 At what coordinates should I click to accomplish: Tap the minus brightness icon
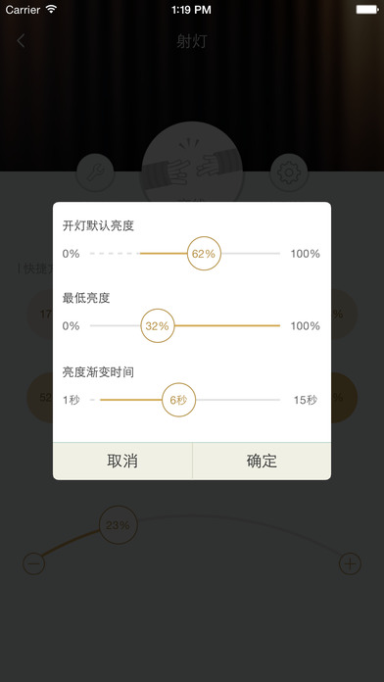click(x=34, y=564)
